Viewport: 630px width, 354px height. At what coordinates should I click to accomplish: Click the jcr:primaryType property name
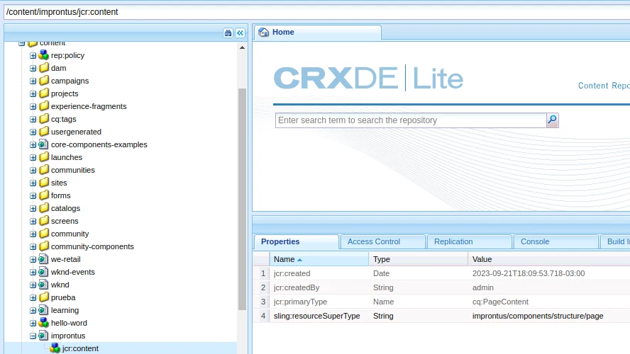click(300, 302)
